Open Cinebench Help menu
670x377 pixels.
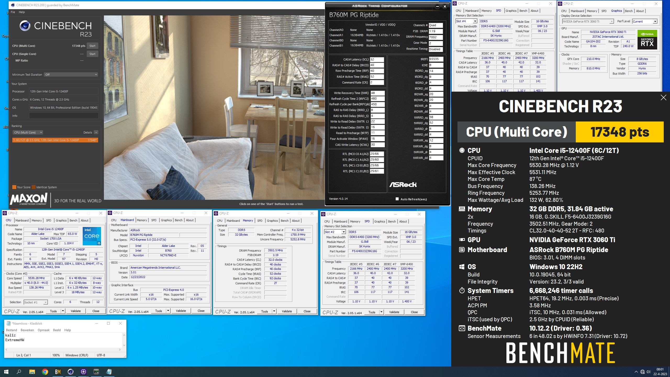click(x=22, y=12)
